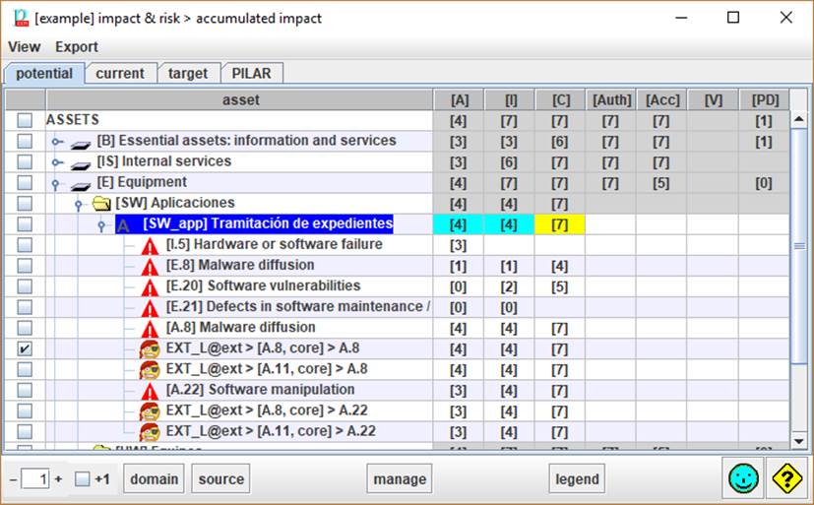
Task: Click the attacker face icon of the checked EXT_L row
Action: (x=150, y=348)
